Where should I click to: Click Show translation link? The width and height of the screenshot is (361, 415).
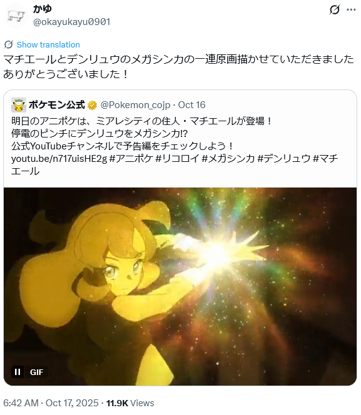coord(48,44)
